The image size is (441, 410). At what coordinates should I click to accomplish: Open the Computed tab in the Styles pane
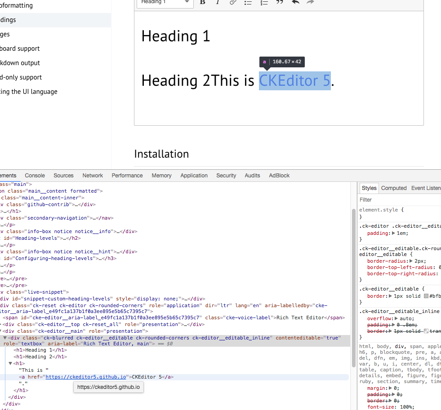(394, 188)
